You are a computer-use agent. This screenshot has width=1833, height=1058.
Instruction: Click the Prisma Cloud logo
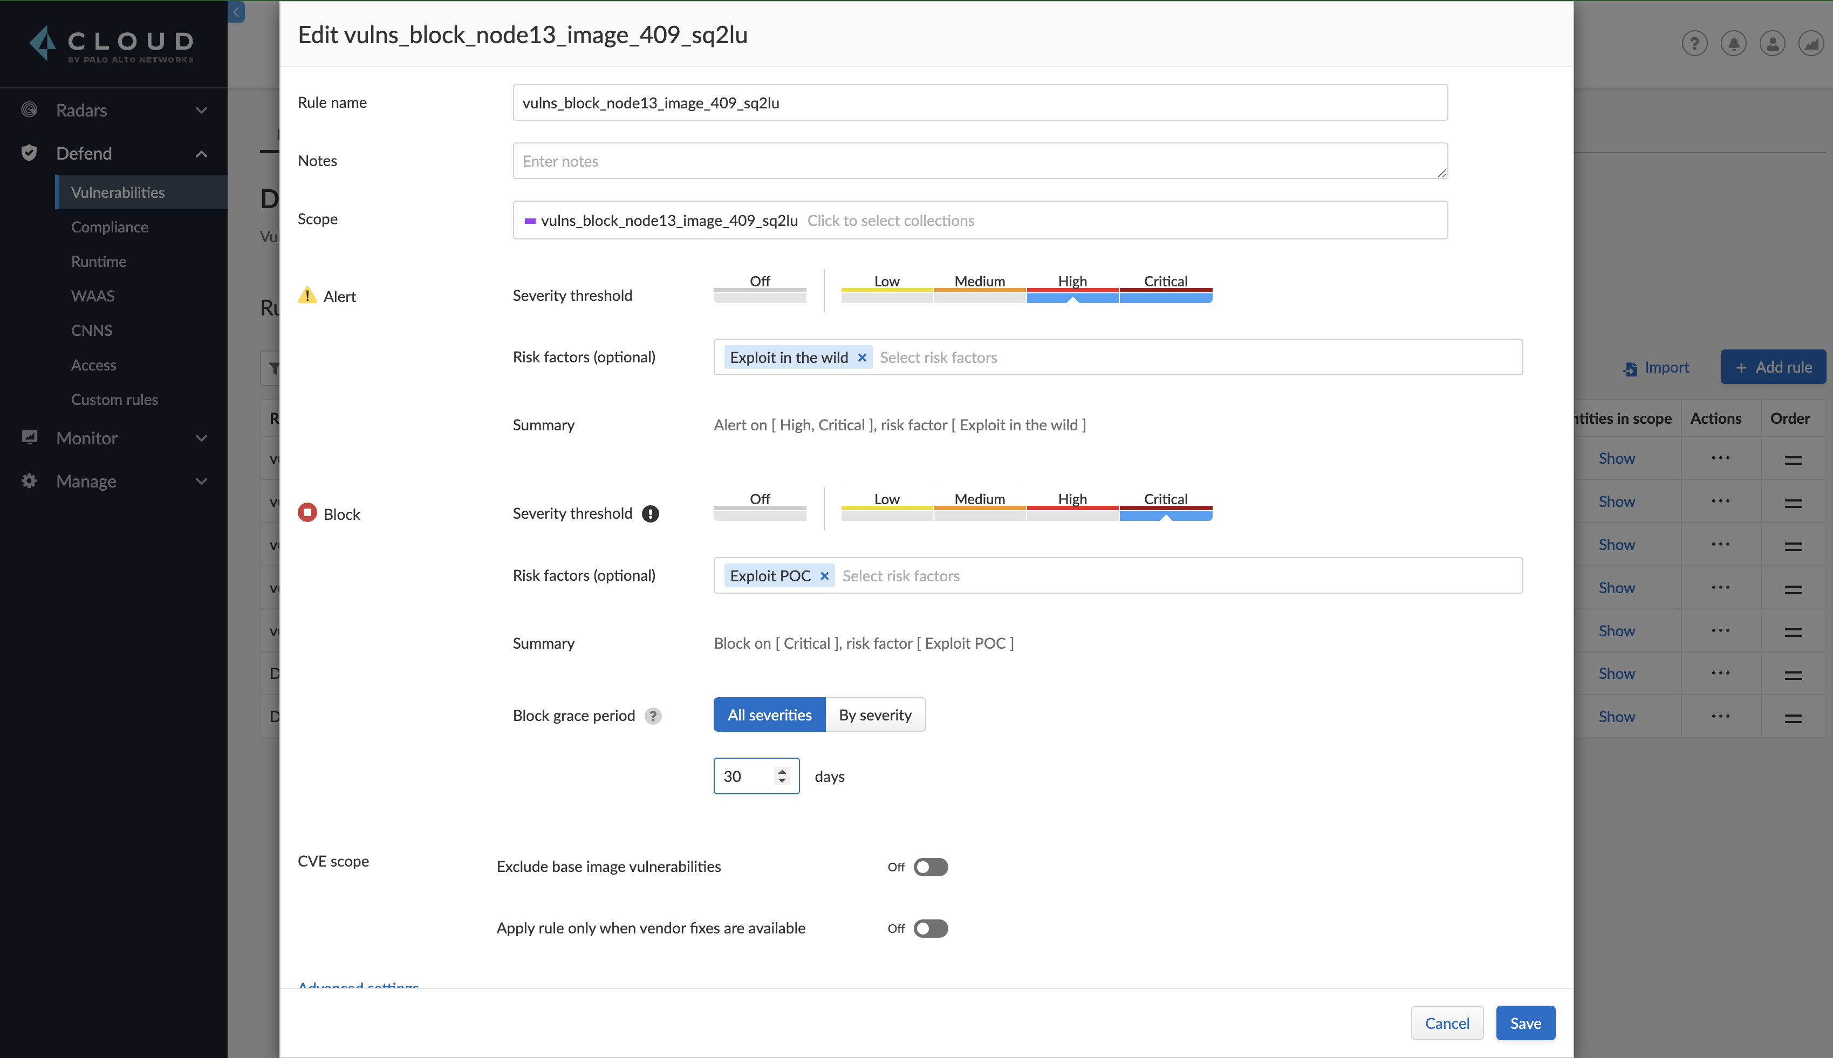112,44
